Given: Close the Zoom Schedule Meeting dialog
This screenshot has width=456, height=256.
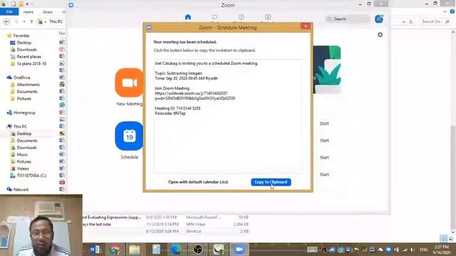Looking at the screenshot, I should click(306, 26).
